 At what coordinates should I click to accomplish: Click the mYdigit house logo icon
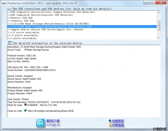pos(40,123)
